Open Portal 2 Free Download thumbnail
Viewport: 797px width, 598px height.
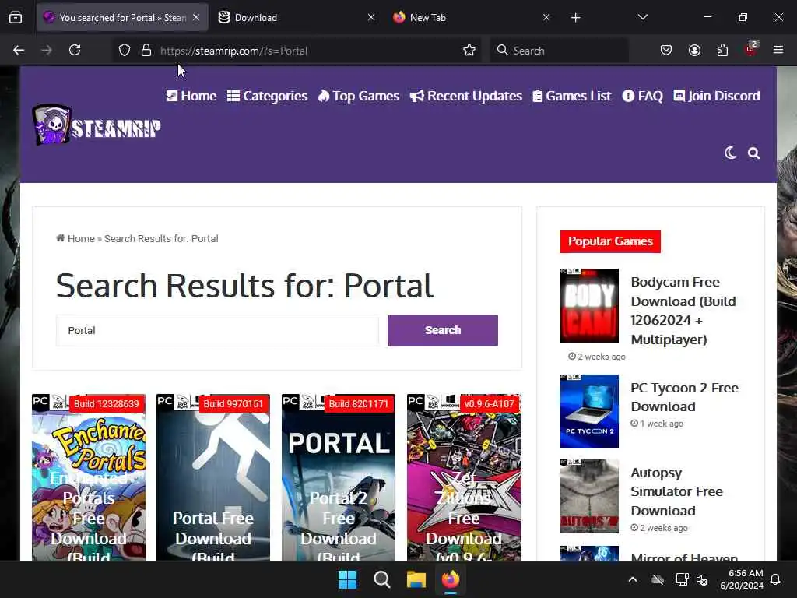pyautogui.click(x=339, y=477)
